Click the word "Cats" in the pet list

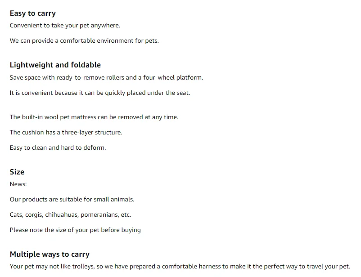point(16,215)
